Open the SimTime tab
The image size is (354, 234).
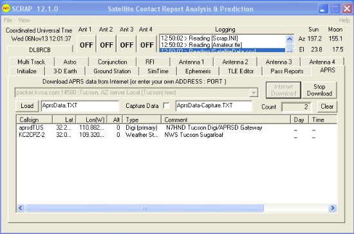click(158, 71)
